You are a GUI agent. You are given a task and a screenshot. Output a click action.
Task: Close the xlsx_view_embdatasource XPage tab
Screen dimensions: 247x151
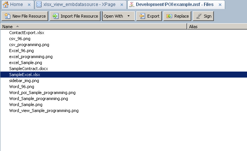(x=122, y=4)
